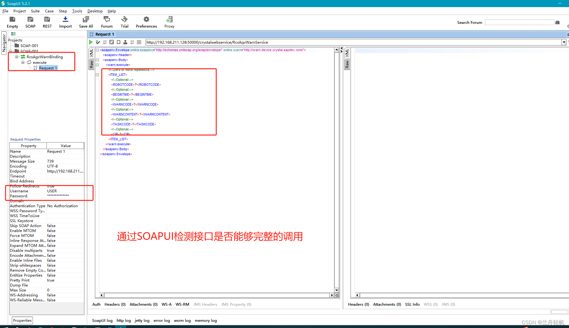
Task: Click the Empty project toolbar icon
Action: (12, 20)
